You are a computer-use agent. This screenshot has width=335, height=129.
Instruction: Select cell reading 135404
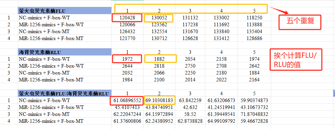tap(254, 32)
